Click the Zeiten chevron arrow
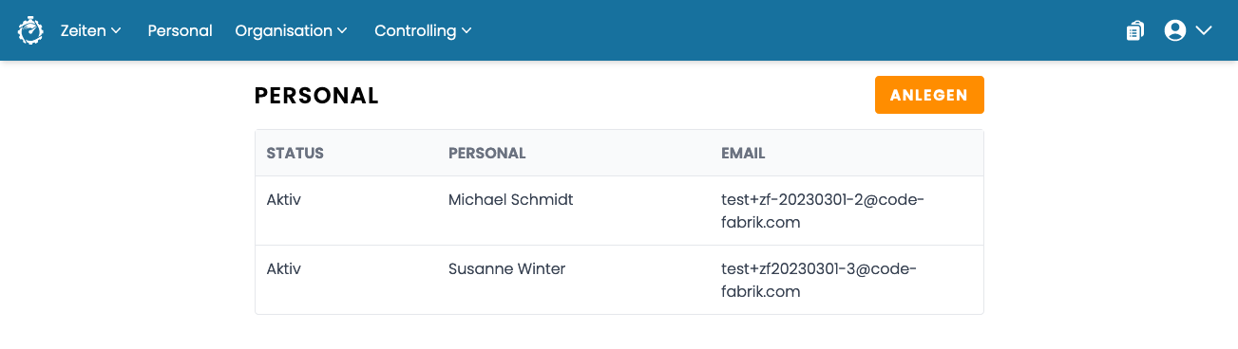The image size is (1238, 349). (x=116, y=30)
